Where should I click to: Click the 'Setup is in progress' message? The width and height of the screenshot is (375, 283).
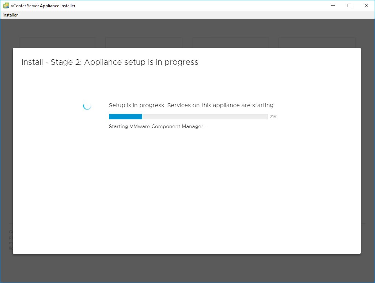click(192, 105)
